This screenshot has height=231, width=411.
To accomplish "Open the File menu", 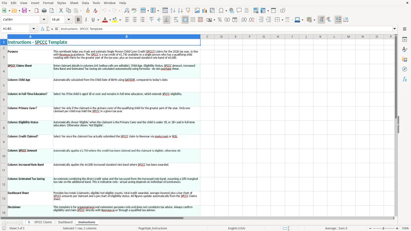I will tap(4, 3).
